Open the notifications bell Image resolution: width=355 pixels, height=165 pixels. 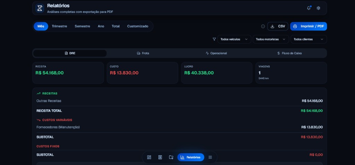[x=309, y=8]
